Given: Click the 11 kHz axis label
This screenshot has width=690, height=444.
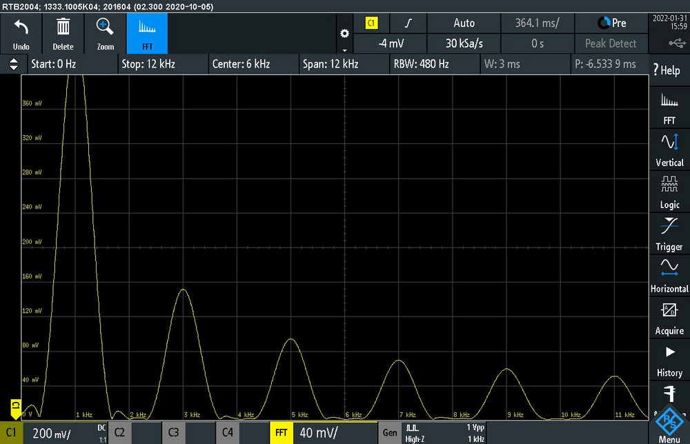Looking at the screenshot, I should coord(624,414).
